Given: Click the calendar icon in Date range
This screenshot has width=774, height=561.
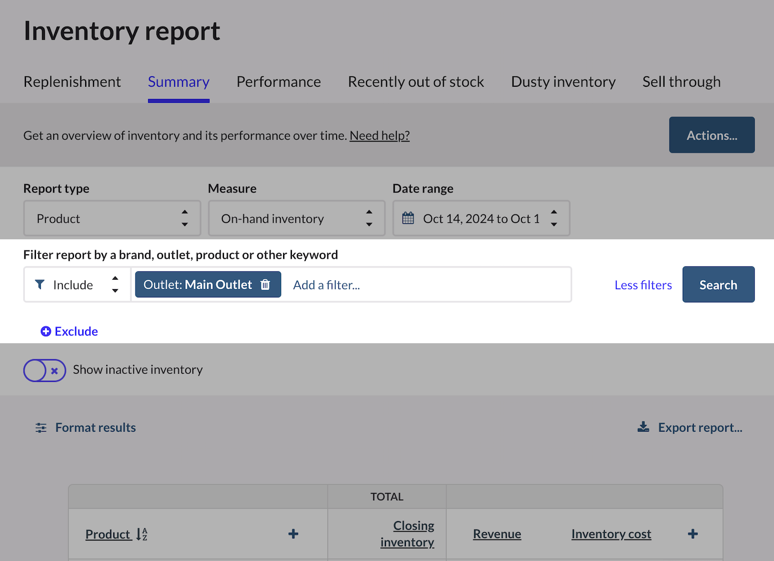Looking at the screenshot, I should coord(408,218).
